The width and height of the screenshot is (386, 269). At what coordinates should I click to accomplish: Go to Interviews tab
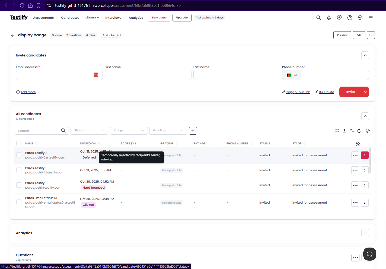point(113,18)
